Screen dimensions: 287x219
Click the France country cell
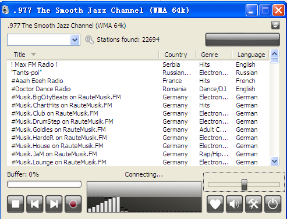[172, 81]
